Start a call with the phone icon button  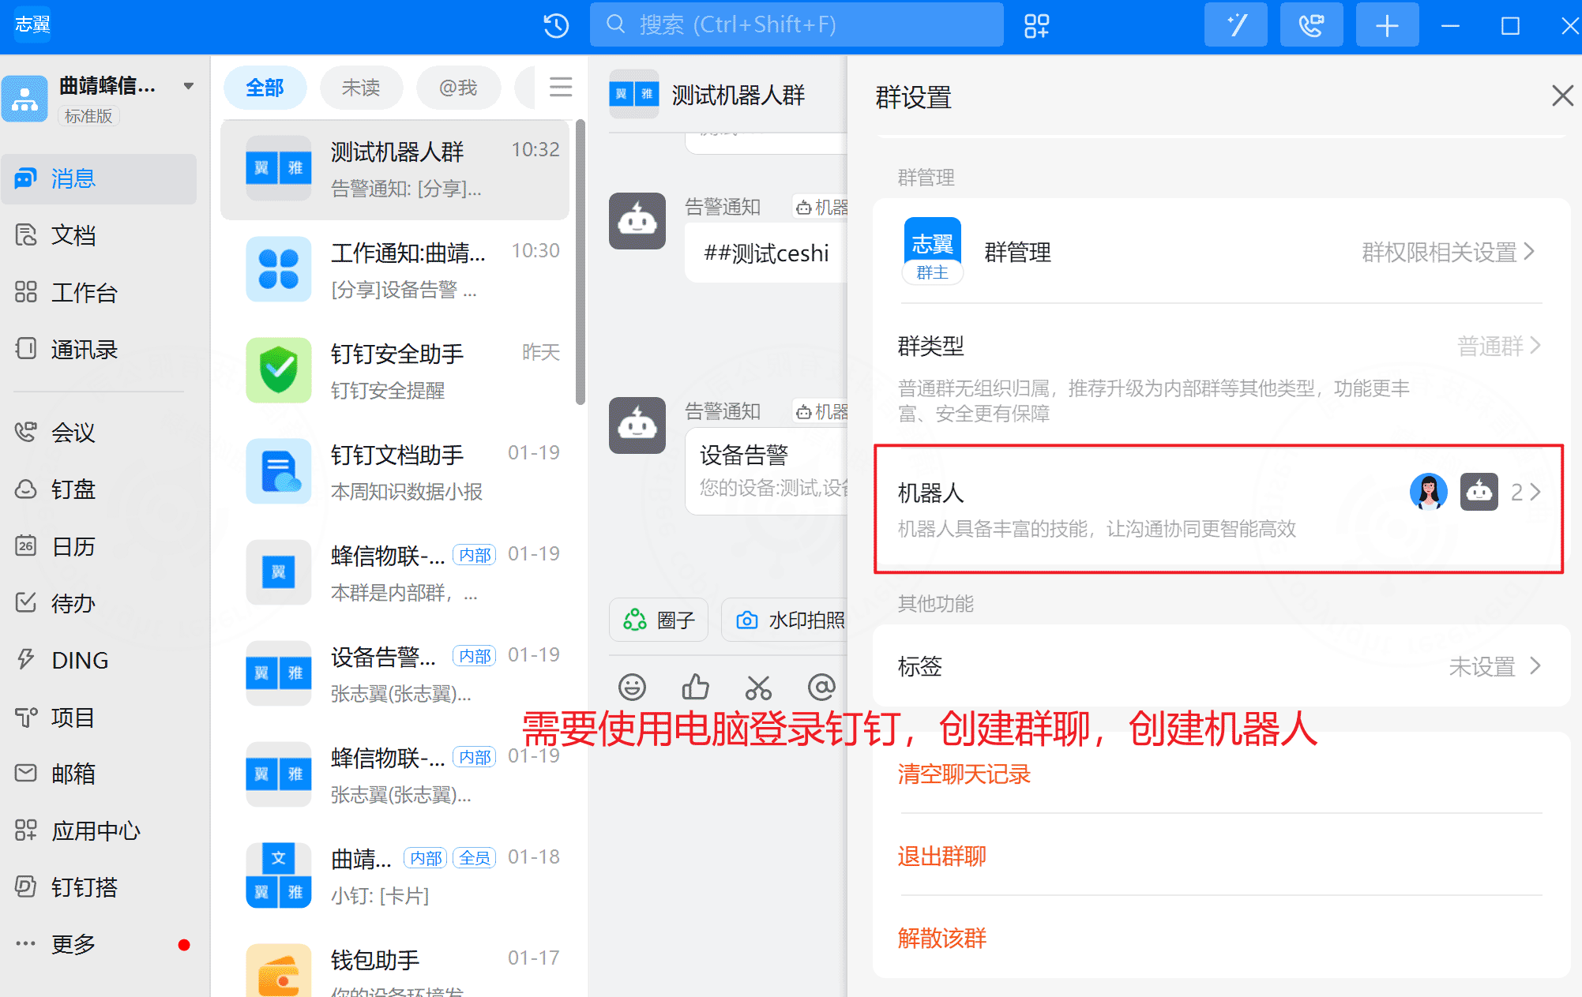point(1311,25)
